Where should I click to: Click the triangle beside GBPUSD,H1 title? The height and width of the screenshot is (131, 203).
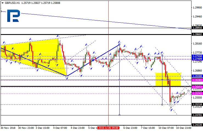click(x=2, y=3)
